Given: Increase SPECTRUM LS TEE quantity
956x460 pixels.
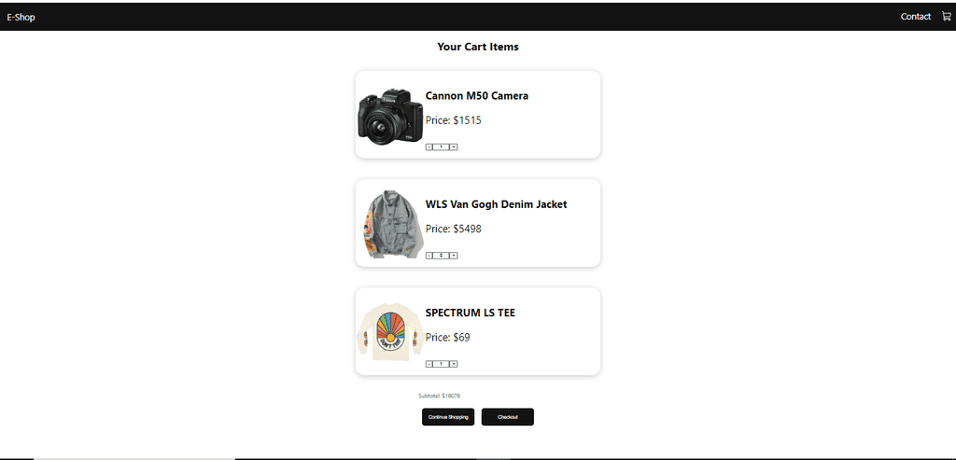Looking at the screenshot, I should click(x=454, y=364).
